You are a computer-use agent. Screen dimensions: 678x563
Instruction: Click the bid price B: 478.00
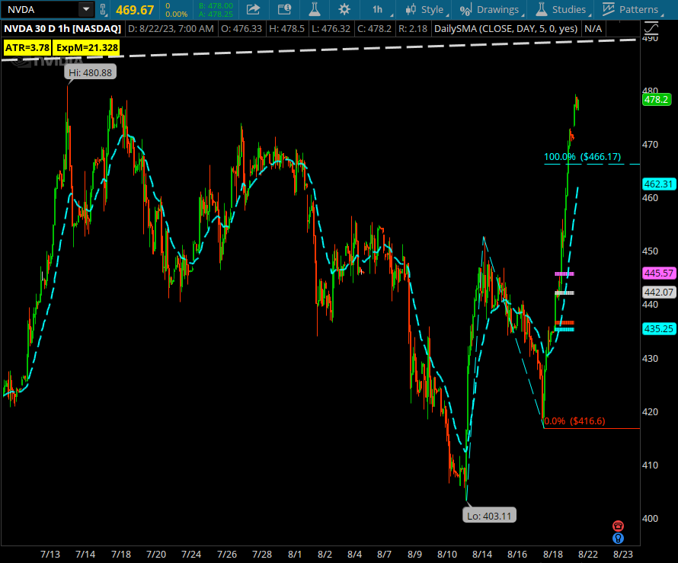coord(216,6)
